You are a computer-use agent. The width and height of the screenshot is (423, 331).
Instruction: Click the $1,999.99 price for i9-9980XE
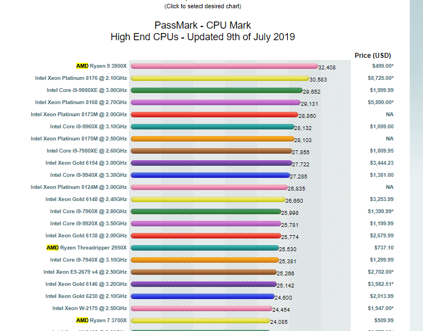(382, 90)
